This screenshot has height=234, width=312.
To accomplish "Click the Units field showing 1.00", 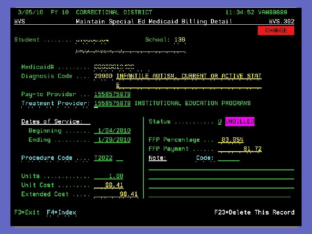I will point(109,176).
